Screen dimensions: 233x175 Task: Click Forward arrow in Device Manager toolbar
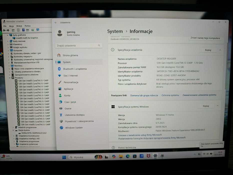[x=8, y=30]
